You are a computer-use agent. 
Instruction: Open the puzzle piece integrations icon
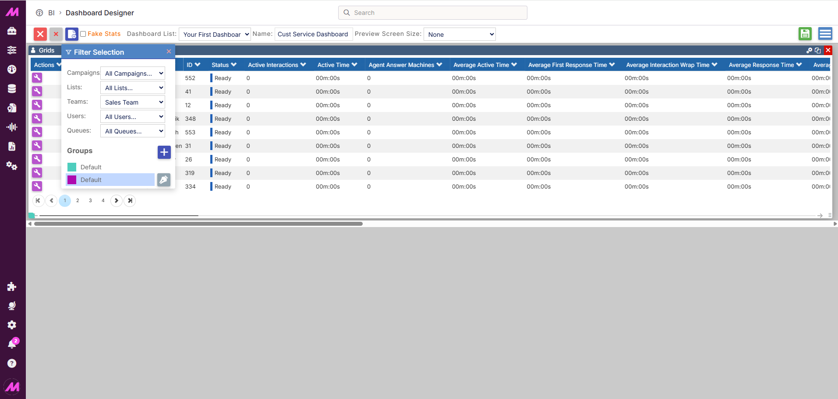[12, 287]
